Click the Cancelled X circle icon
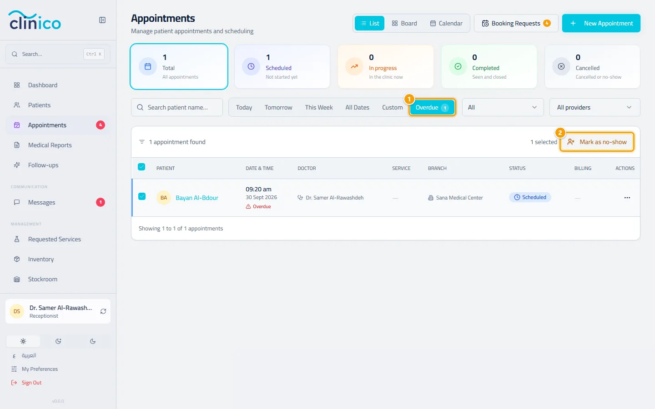 coord(561,66)
